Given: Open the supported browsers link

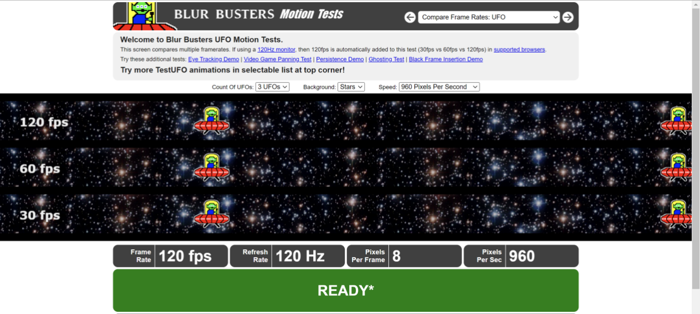Looking at the screenshot, I should [520, 50].
